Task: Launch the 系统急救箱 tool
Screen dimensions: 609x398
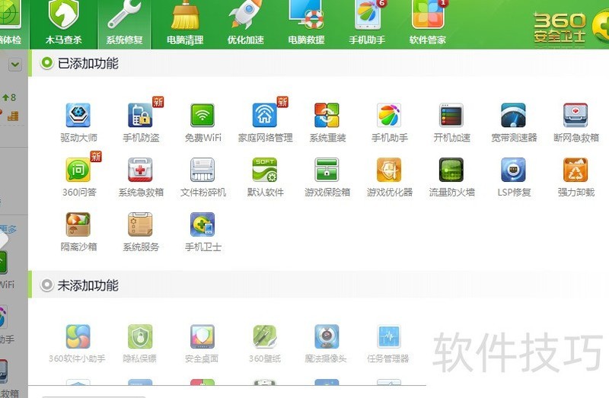Action: (141, 177)
